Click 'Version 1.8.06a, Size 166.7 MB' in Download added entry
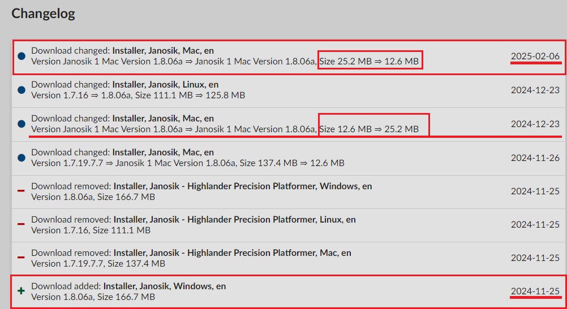 point(93,297)
